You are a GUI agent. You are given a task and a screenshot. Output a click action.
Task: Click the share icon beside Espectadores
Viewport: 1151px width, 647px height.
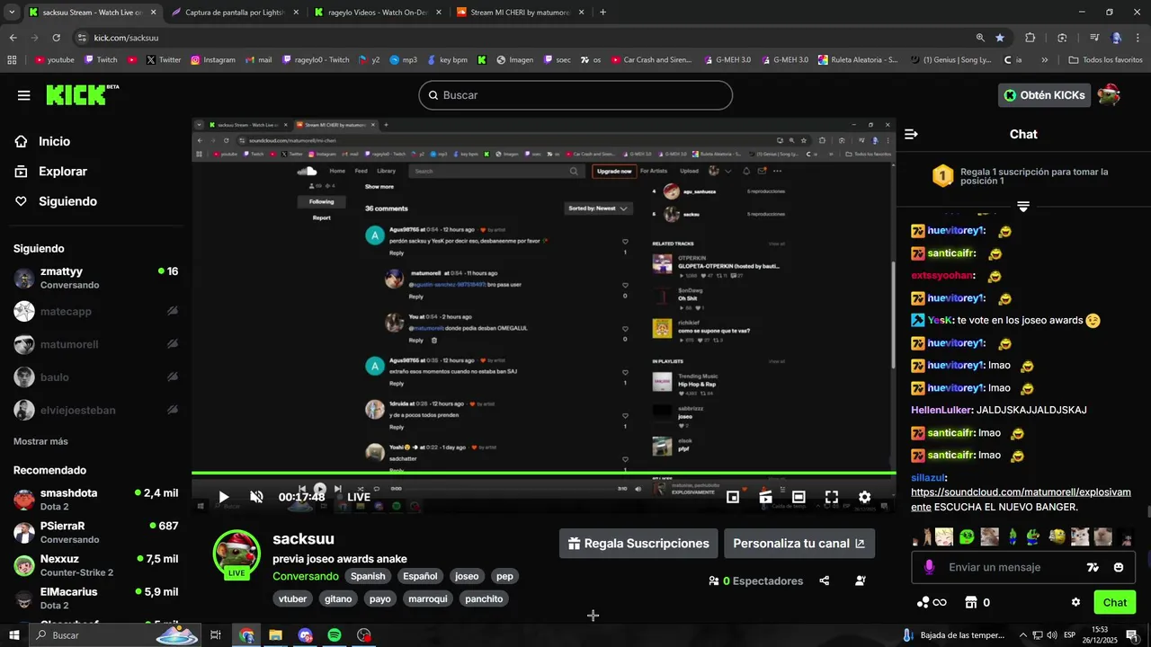pyautogui.click(x=825, y=581)
